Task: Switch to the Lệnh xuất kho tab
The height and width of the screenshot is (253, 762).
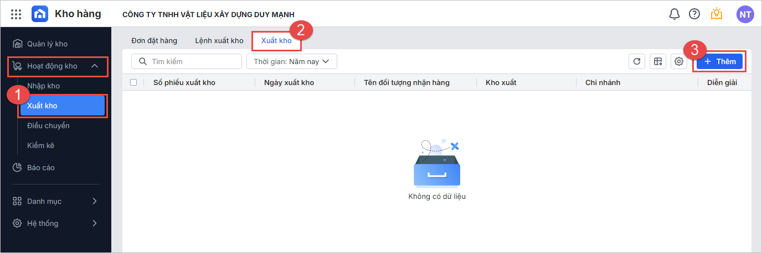Action: (219, 40)
